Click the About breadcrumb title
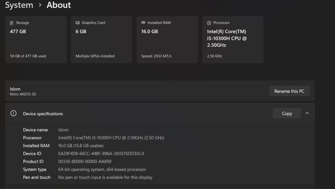 59,5
